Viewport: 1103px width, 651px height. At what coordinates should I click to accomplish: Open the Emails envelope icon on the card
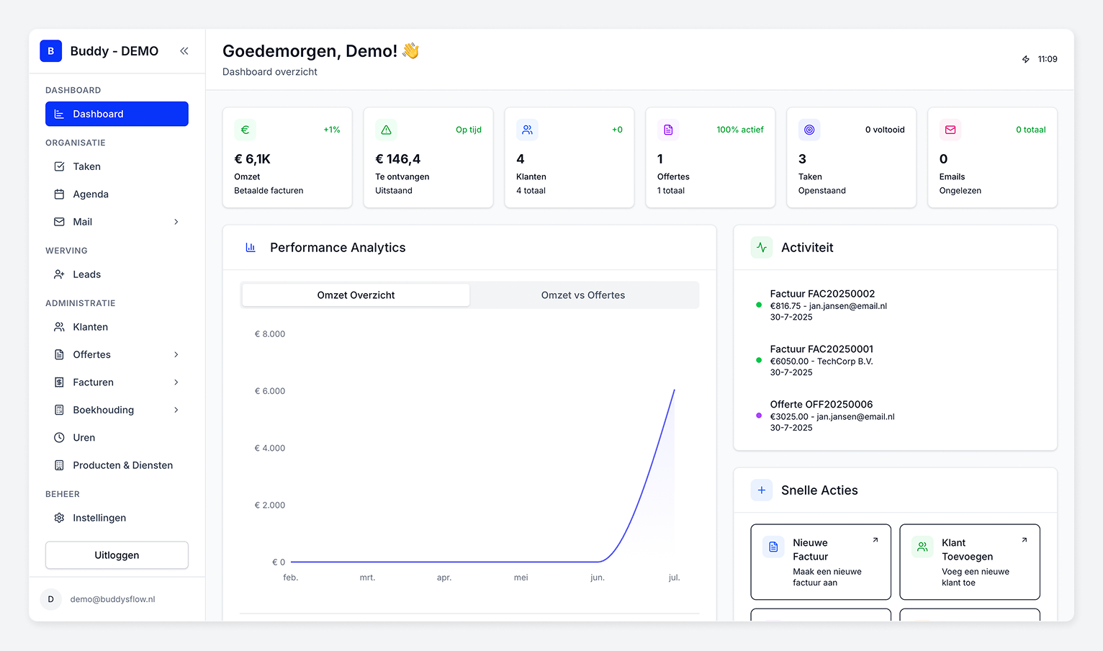pos(950,130)
